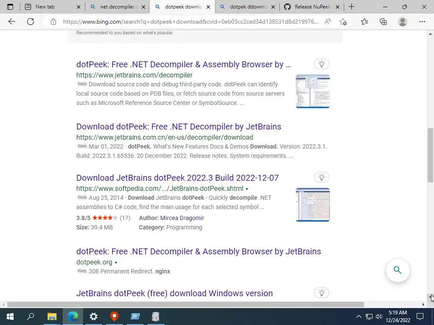This screenshot has height=325, width=434.
Task: Show hidden system tray icons chevron
Action: pos(359,317)
